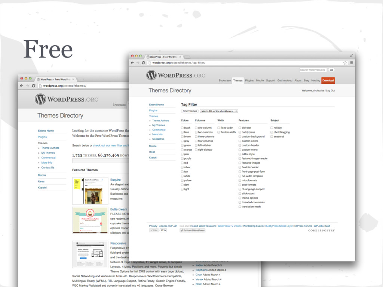This screenshot has width=383, height=287.
Task: Click the WordPress logo in the front window
Action: point(176,75)
